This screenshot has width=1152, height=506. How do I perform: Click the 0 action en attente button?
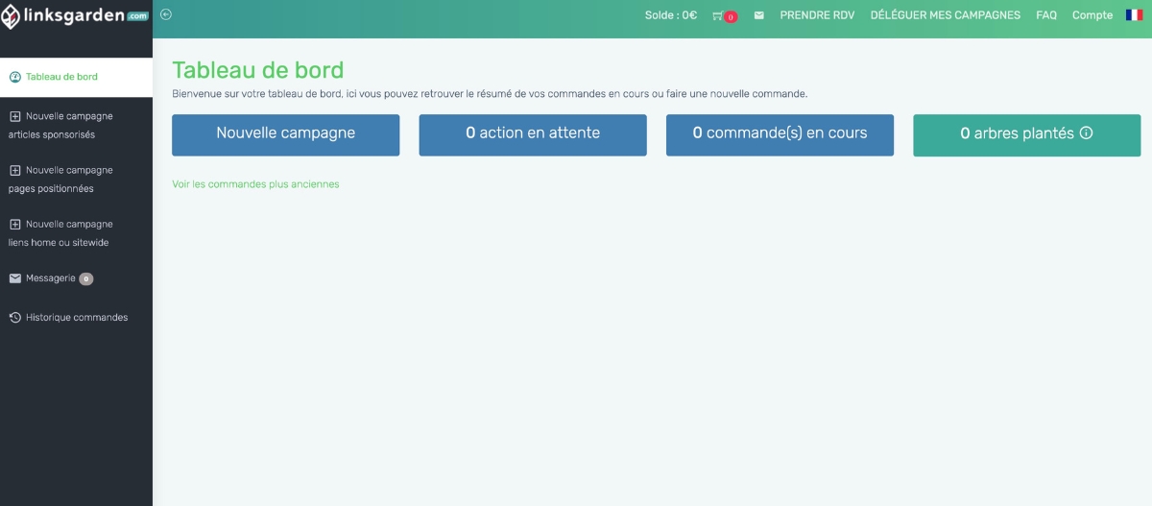(533, 134)
